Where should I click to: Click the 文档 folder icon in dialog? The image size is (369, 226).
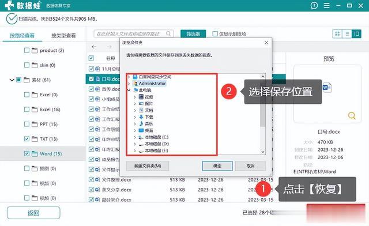click(141, 110)
